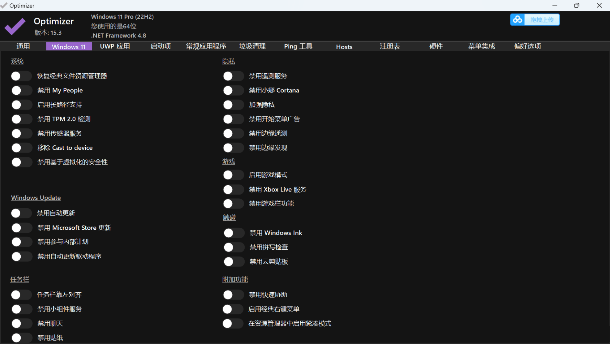Toggle 禁用参与内部计划 switch
610x344 pixels.
(x=21, y=242)
